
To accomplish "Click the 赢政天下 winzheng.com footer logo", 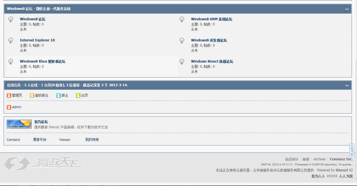I will [x=44, y=164].
